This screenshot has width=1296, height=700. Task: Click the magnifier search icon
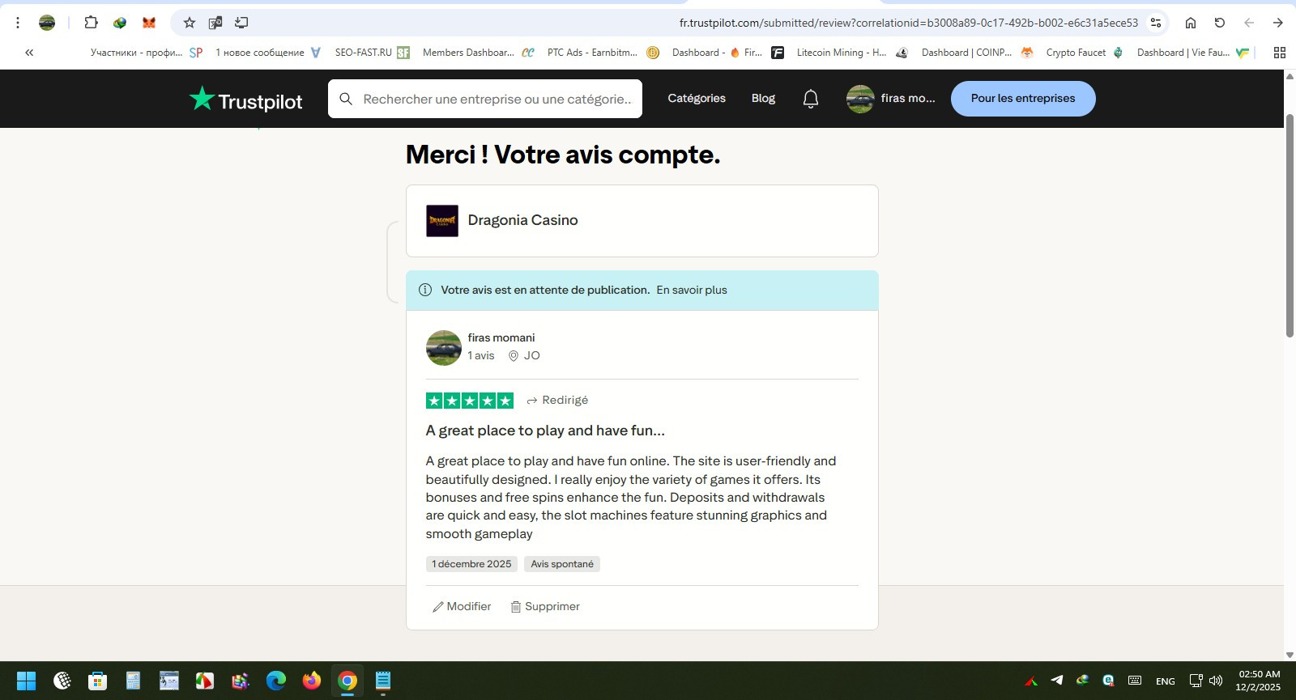point(346,99)
